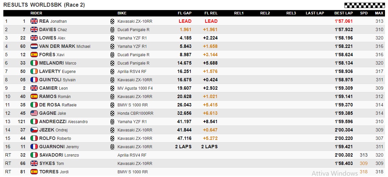
Task: Click the Spanish flag beside FORÉS Xavi
Action: pyautogui.click(x=34, y=55)
